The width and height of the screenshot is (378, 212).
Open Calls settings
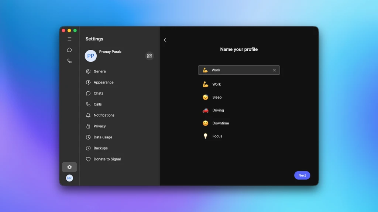120,104
